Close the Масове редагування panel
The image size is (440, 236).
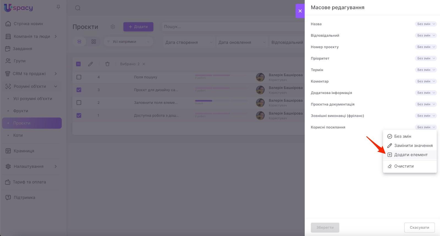[x=300, y=11]
